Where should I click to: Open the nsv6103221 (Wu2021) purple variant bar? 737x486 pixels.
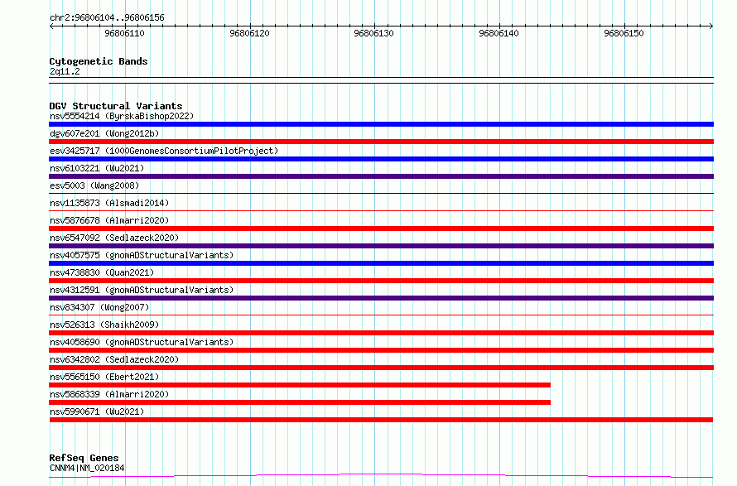(x=381, y=176)
